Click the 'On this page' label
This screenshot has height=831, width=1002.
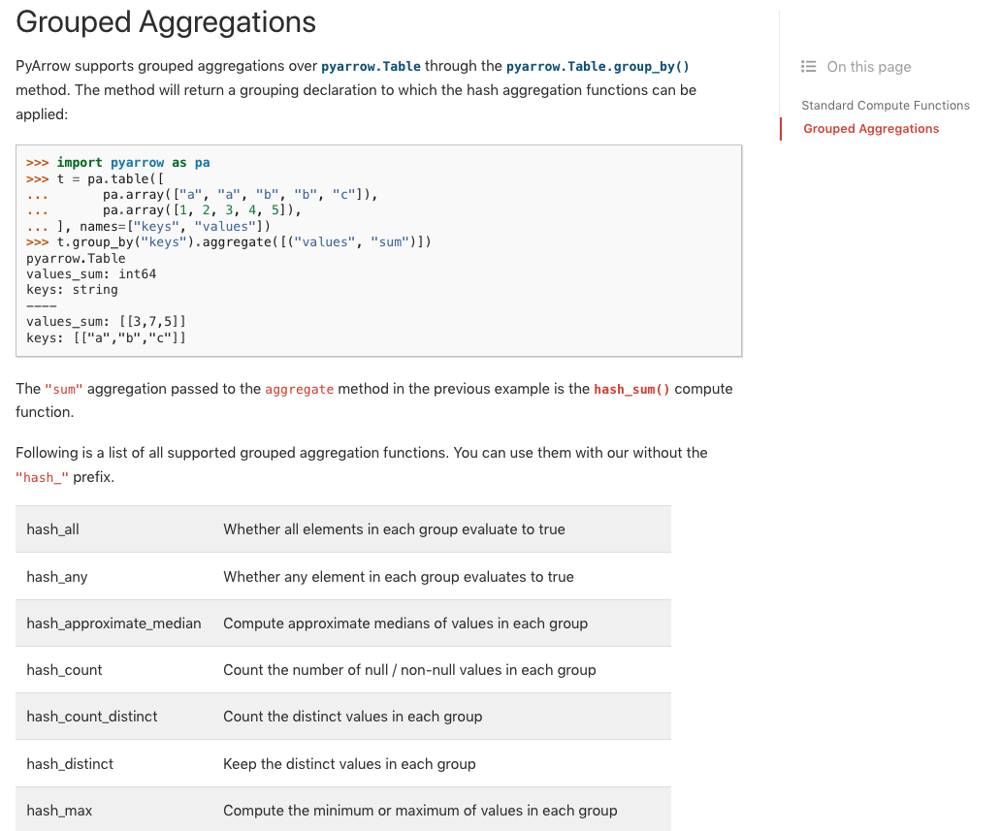(x=868, y=67)
